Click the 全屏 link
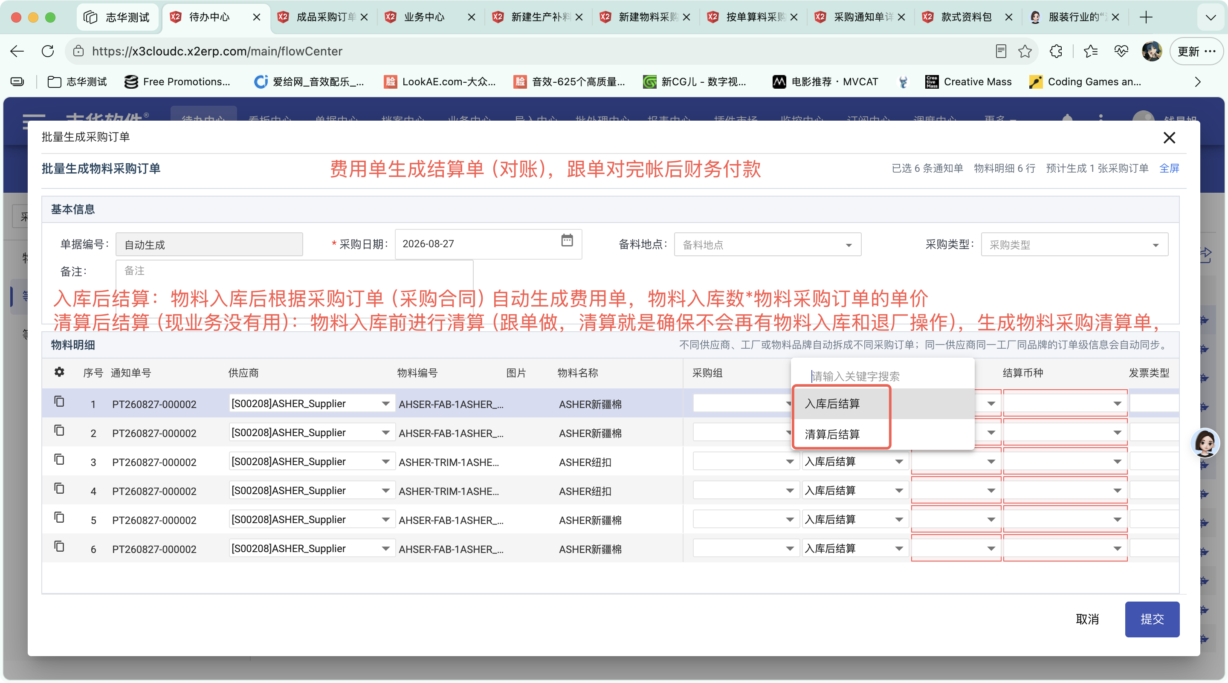Image resolution: width=1228 pixels, height=683 pixels. [1169, 168]
